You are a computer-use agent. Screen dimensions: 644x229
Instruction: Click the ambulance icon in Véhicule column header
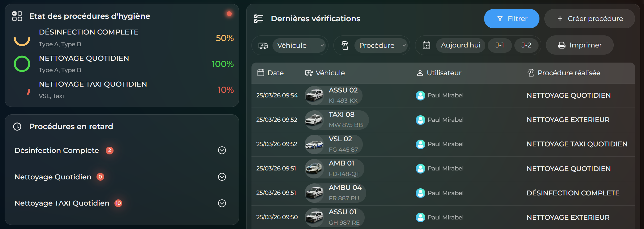(309, 73)
